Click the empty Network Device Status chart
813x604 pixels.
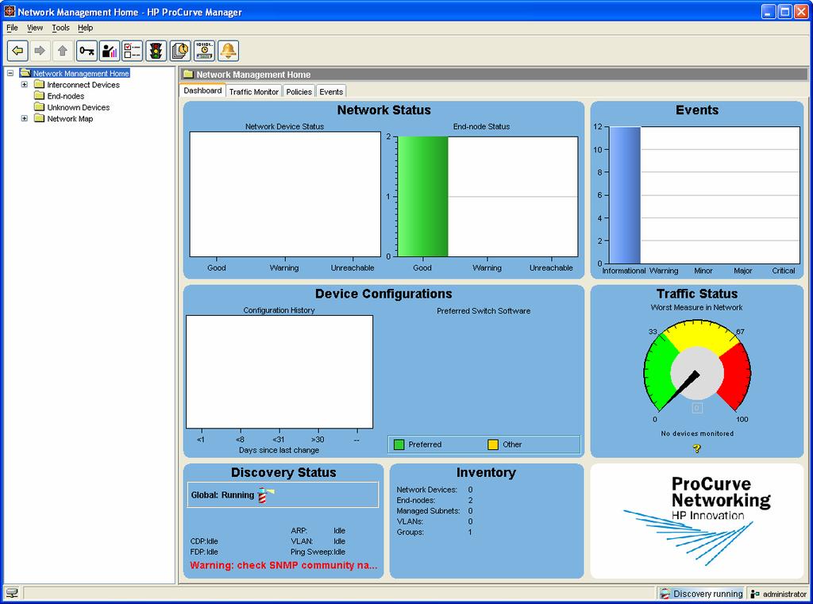(285, 194)
